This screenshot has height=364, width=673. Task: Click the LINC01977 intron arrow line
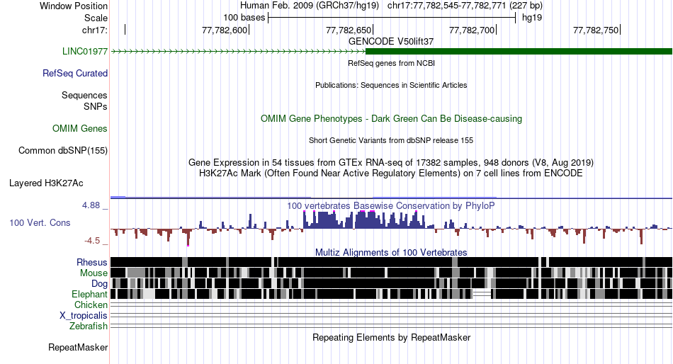[x=238, y=52]
